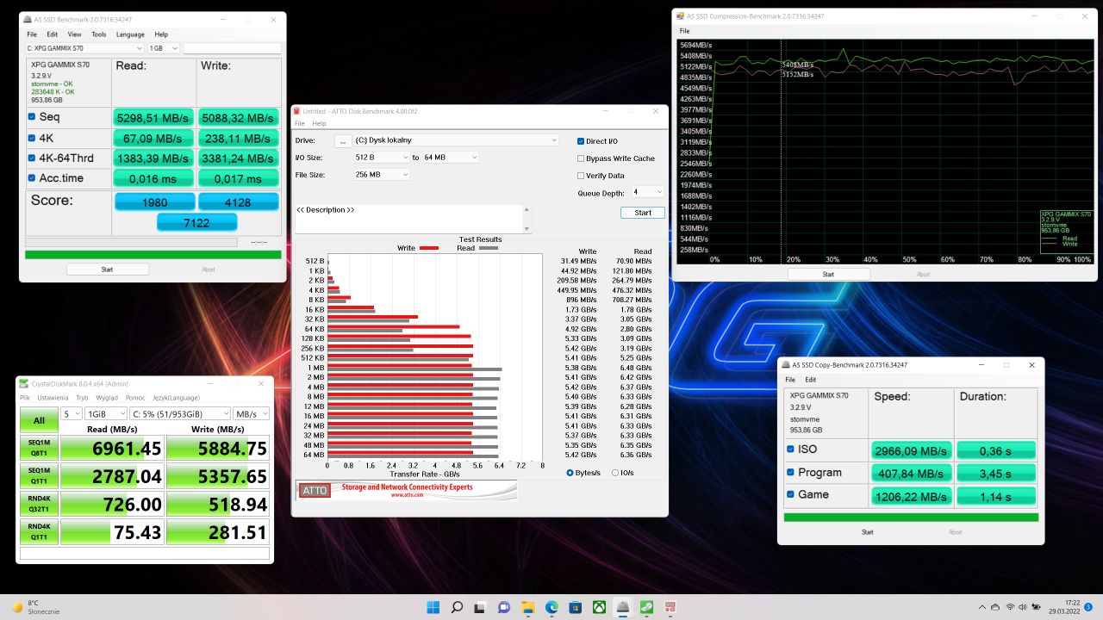This screenshot has height=620, width=1103.
Task: Open Wi-Fi network tray icon
Action: [x=1010, y=607]
